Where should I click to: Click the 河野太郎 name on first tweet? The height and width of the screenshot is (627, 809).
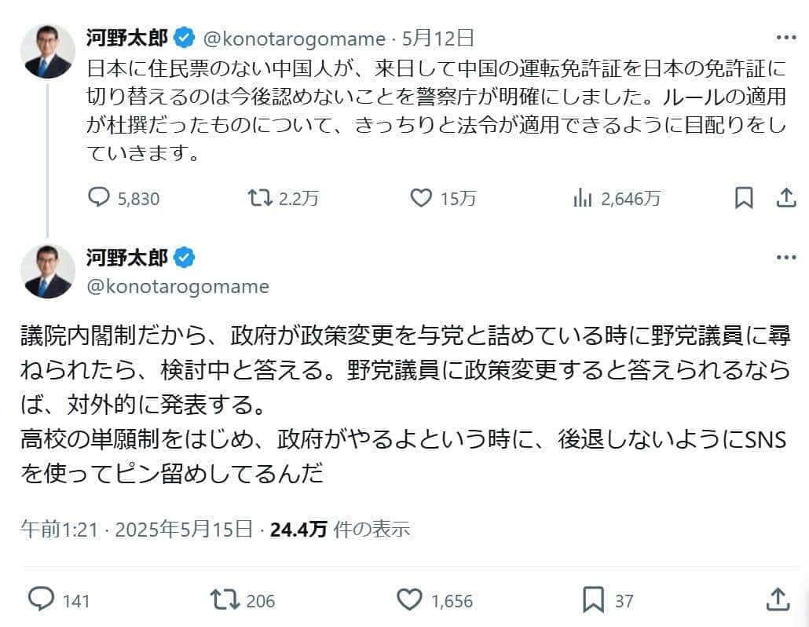[126, 37]
